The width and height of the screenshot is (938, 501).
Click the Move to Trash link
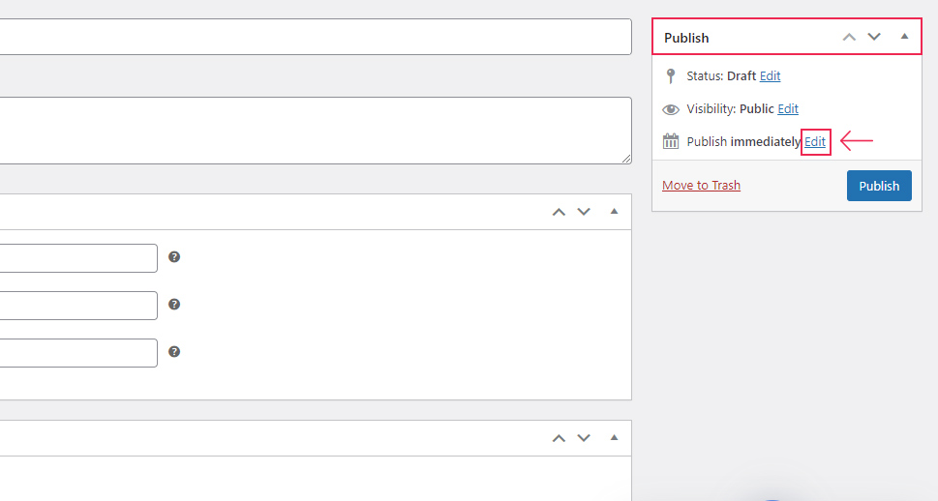tap(701, 186)
